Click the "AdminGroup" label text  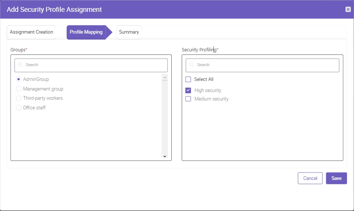pyautogui.click(x=36, y=79)
